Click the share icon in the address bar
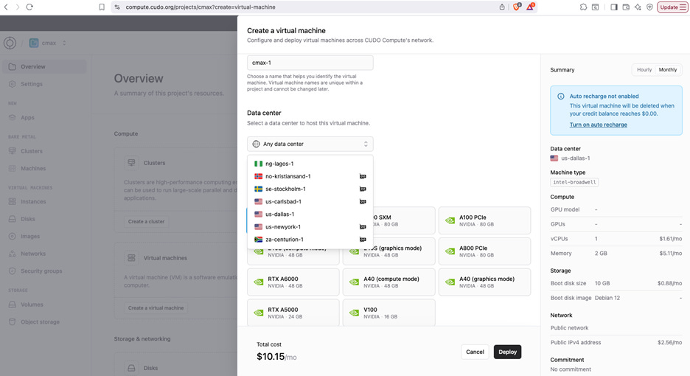 (502, 7)
